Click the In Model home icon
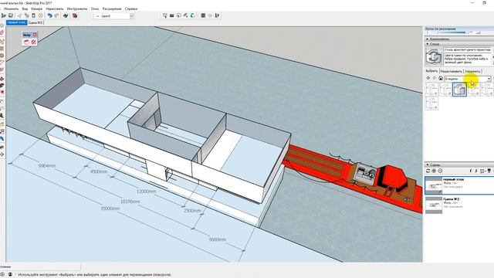This screenshot has height=278, width=494. pyautogui.click(x=441, y=78)
